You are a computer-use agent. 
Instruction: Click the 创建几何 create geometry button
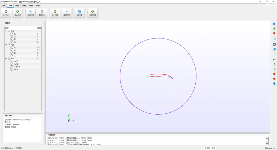(x=31, y=13)
